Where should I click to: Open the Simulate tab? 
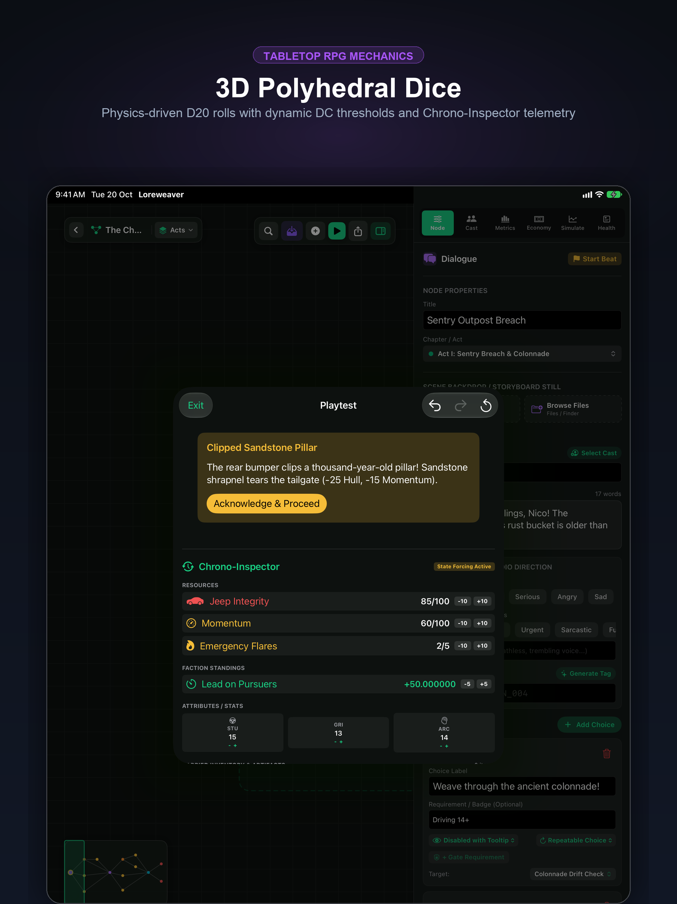[573, 223]
